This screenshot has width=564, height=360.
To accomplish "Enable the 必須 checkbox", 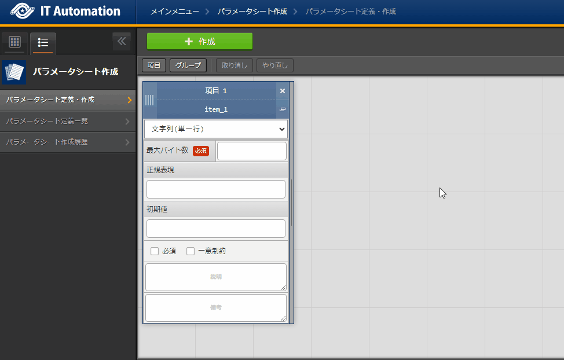I will pos(155,251).
